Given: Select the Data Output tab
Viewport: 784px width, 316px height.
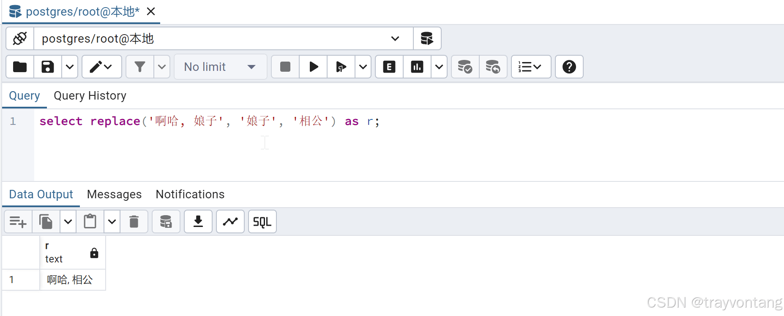Looking at the screenshot, I should pos(41,194).
